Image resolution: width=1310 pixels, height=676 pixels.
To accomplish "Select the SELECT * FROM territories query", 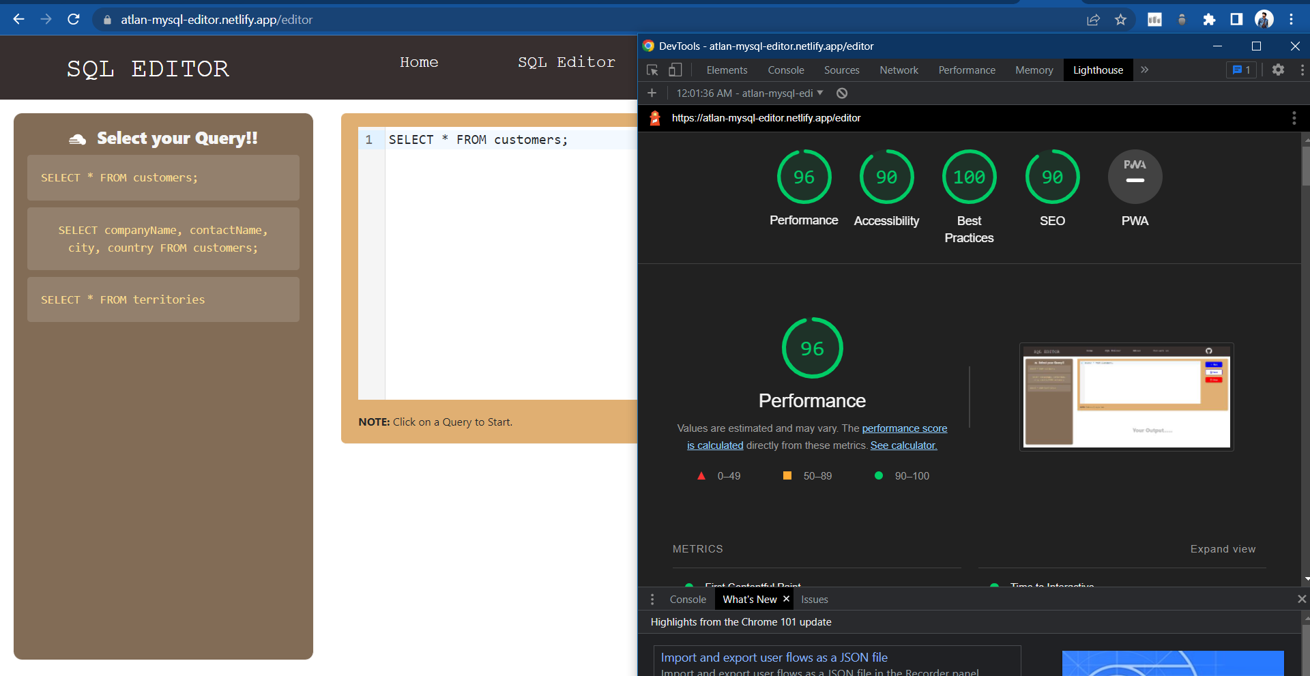I will (163, 299).
